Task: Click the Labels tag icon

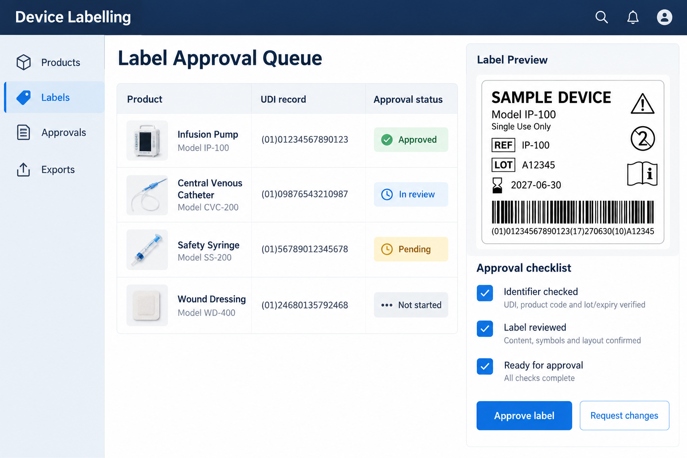Action: click(24, 98)
